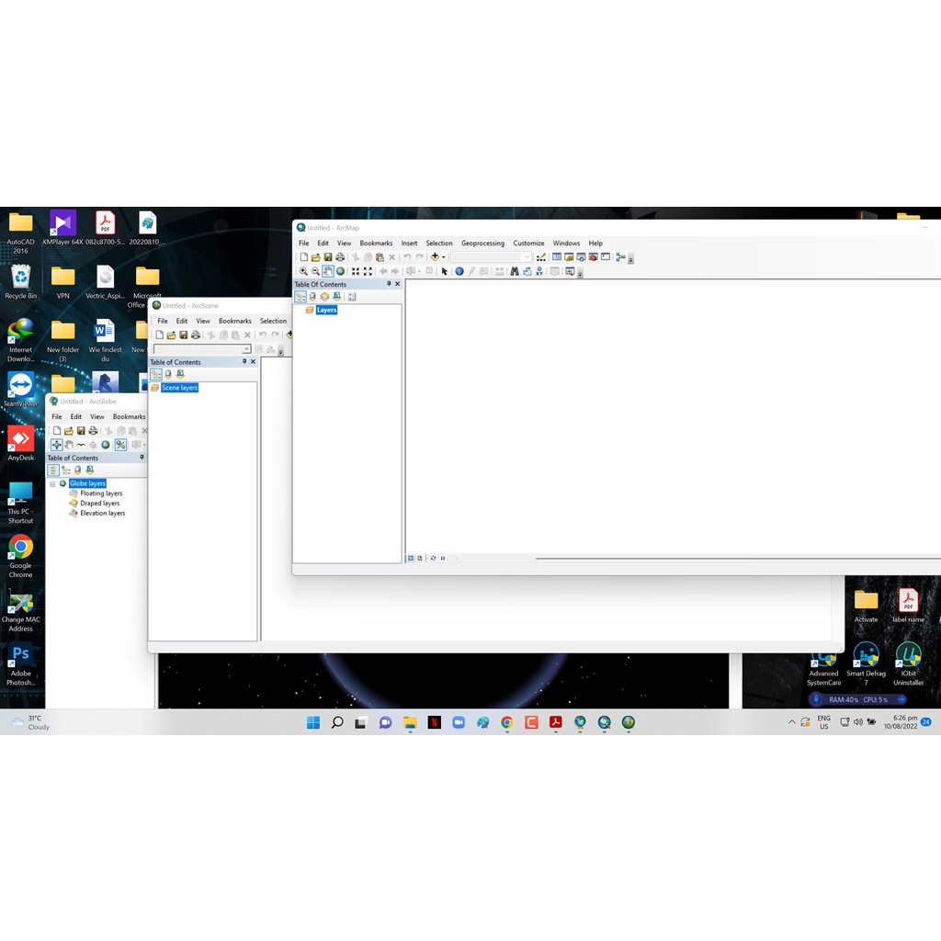Activate the Identify tool in ArcMap
This screenshot has width=941, height=941.
tap(459, 271)
